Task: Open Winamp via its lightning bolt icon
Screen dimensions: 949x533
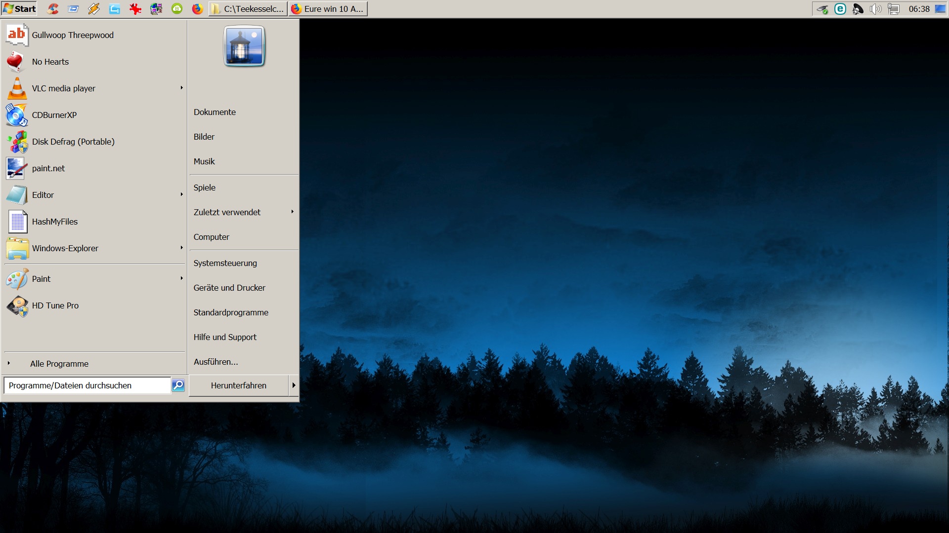Action: 94,9
